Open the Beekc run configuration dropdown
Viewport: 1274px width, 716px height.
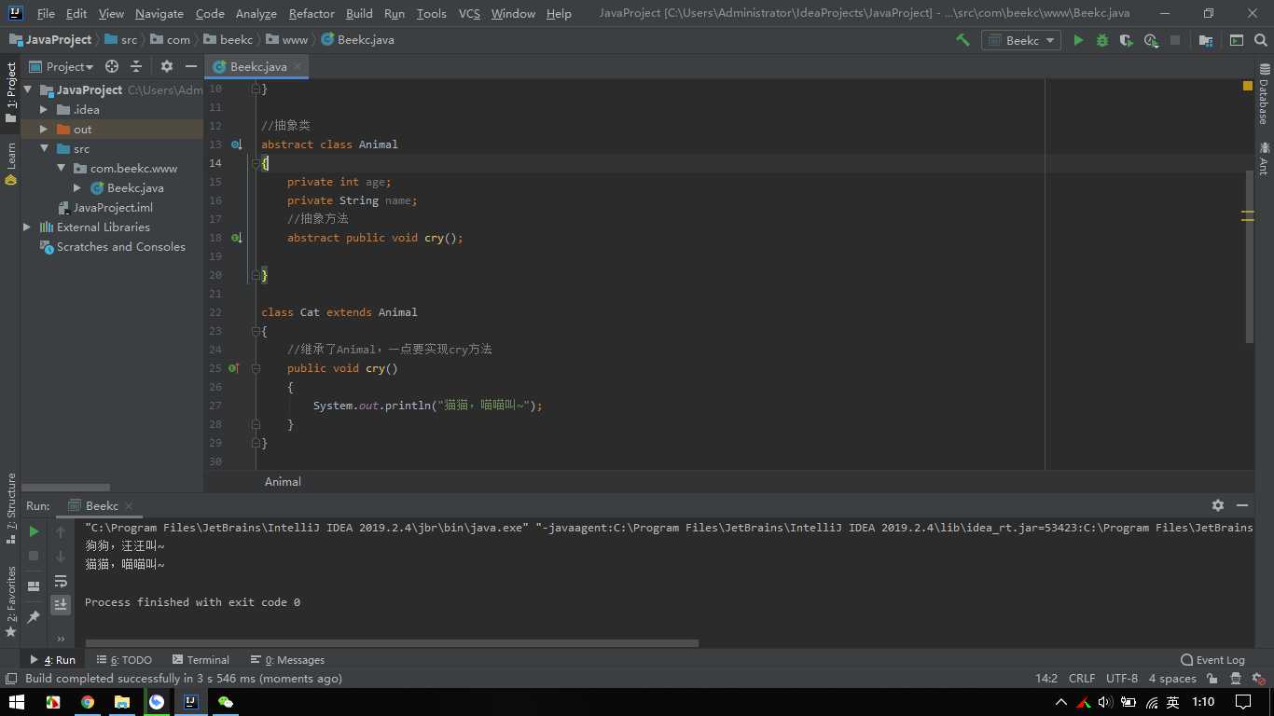point(1021,40)
